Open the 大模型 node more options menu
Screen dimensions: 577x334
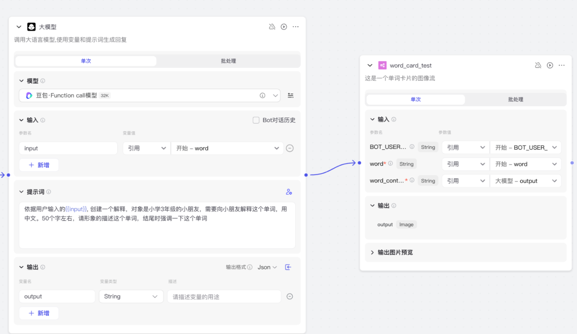[296, 27]
